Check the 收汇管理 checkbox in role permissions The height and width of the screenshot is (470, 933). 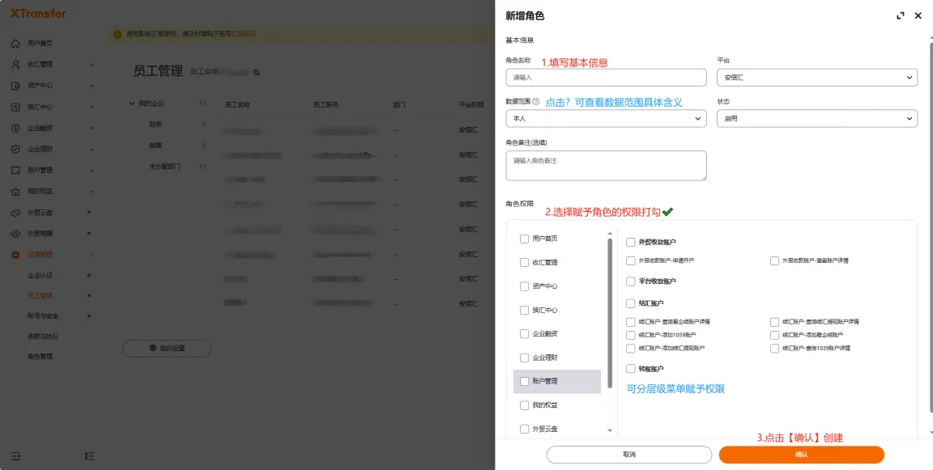click(524, 263)
